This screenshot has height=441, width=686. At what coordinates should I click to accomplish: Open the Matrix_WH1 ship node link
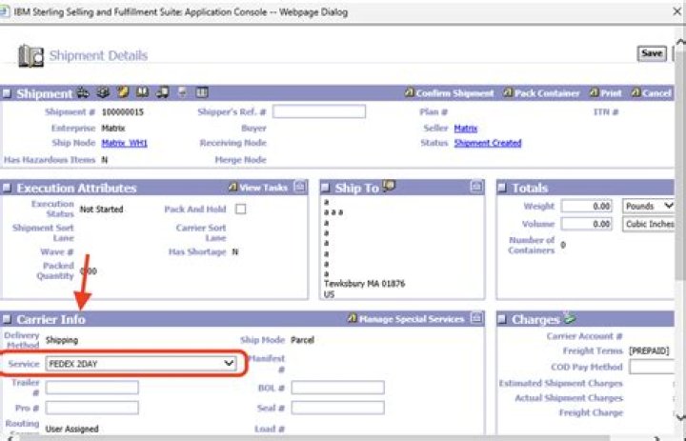click(x=124, y=143)
